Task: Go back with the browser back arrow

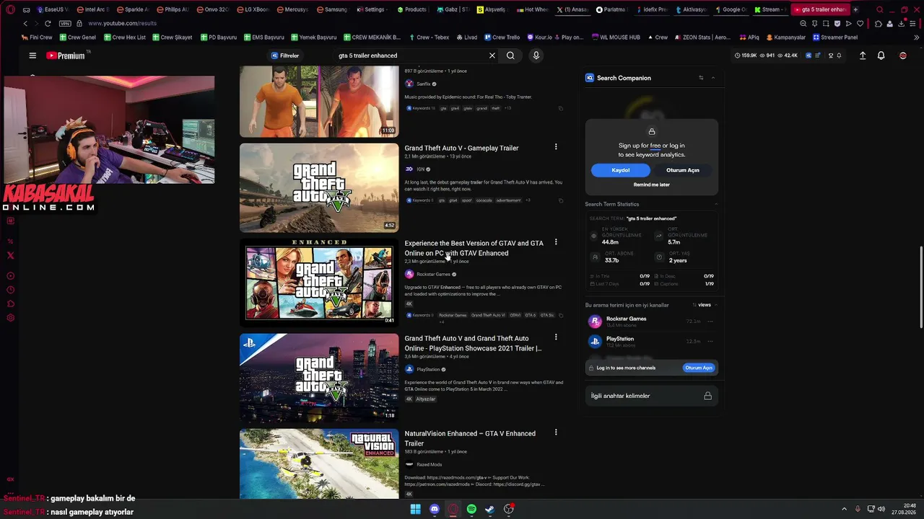Action: coord(25,23)
